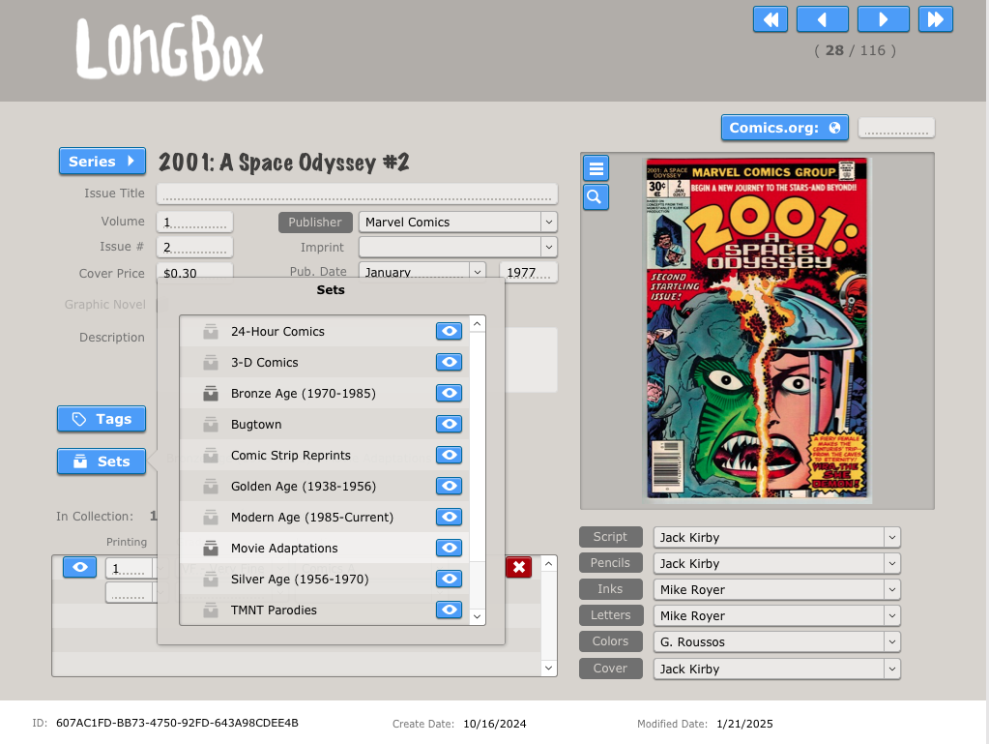This screenshot has height=744, width=989.
Task: Click the set icon for Movie Adaptations
Action: [211, 549]
